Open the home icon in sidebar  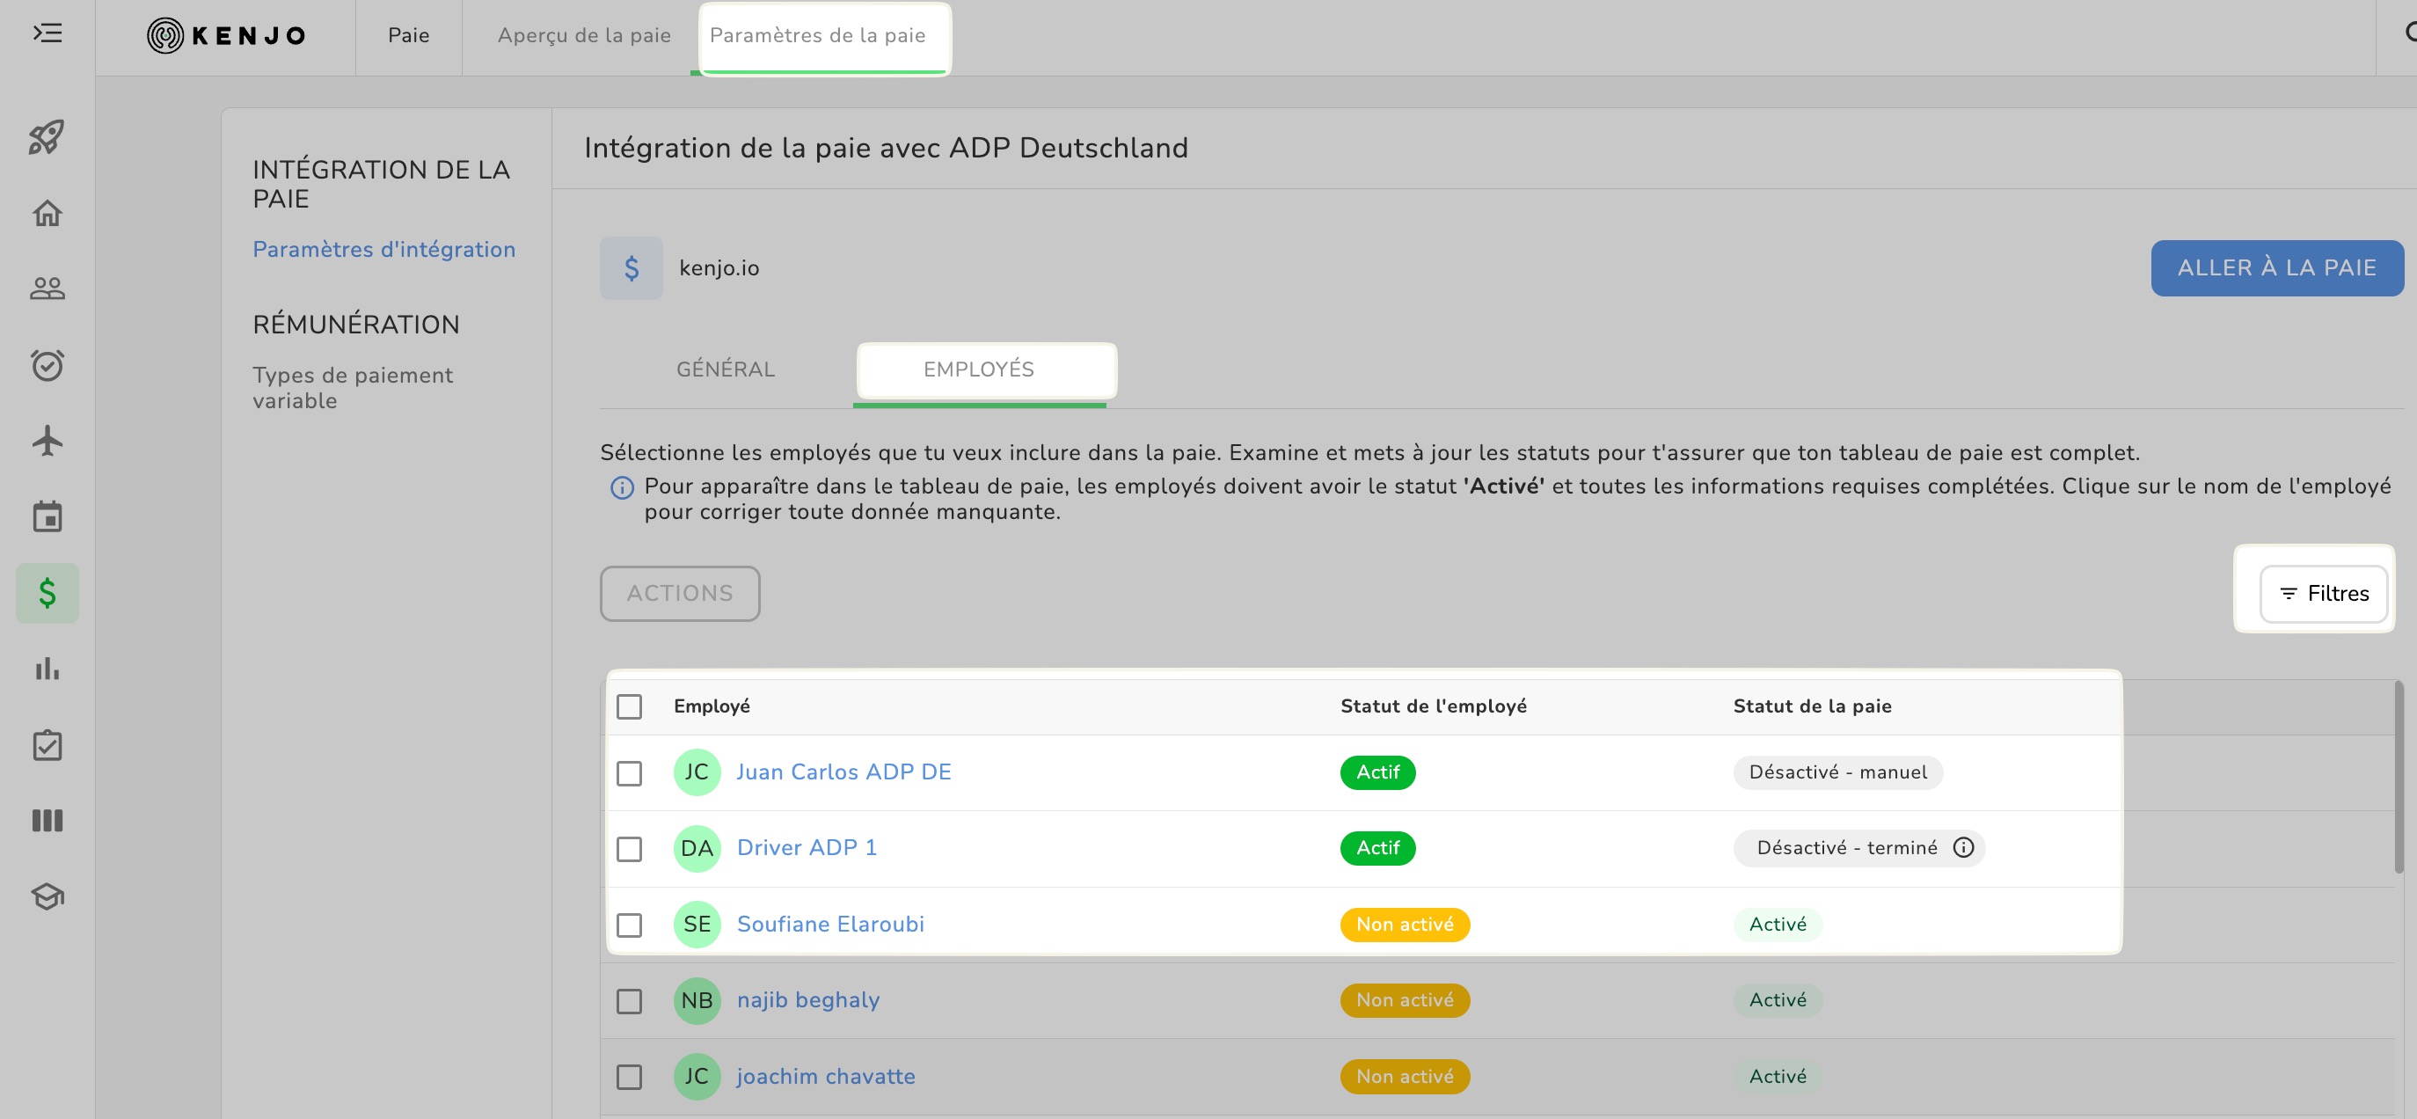click(x=47, y=213)
